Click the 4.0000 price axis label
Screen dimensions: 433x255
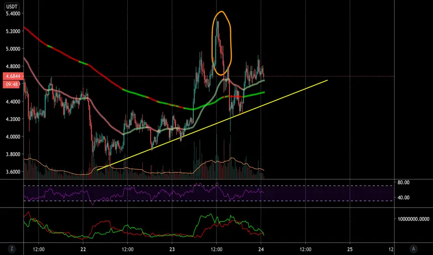[x=13, y=137]
